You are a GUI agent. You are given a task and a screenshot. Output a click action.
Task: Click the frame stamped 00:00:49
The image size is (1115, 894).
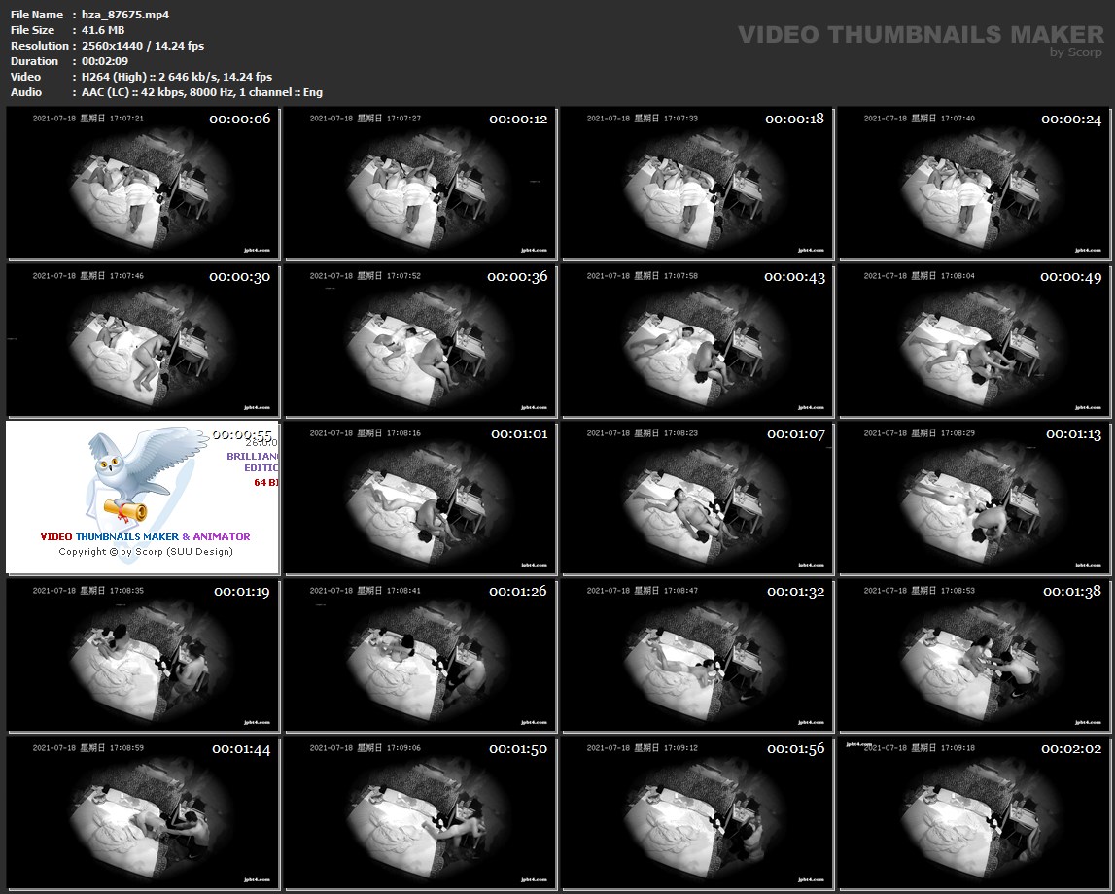tap(973, 341)
